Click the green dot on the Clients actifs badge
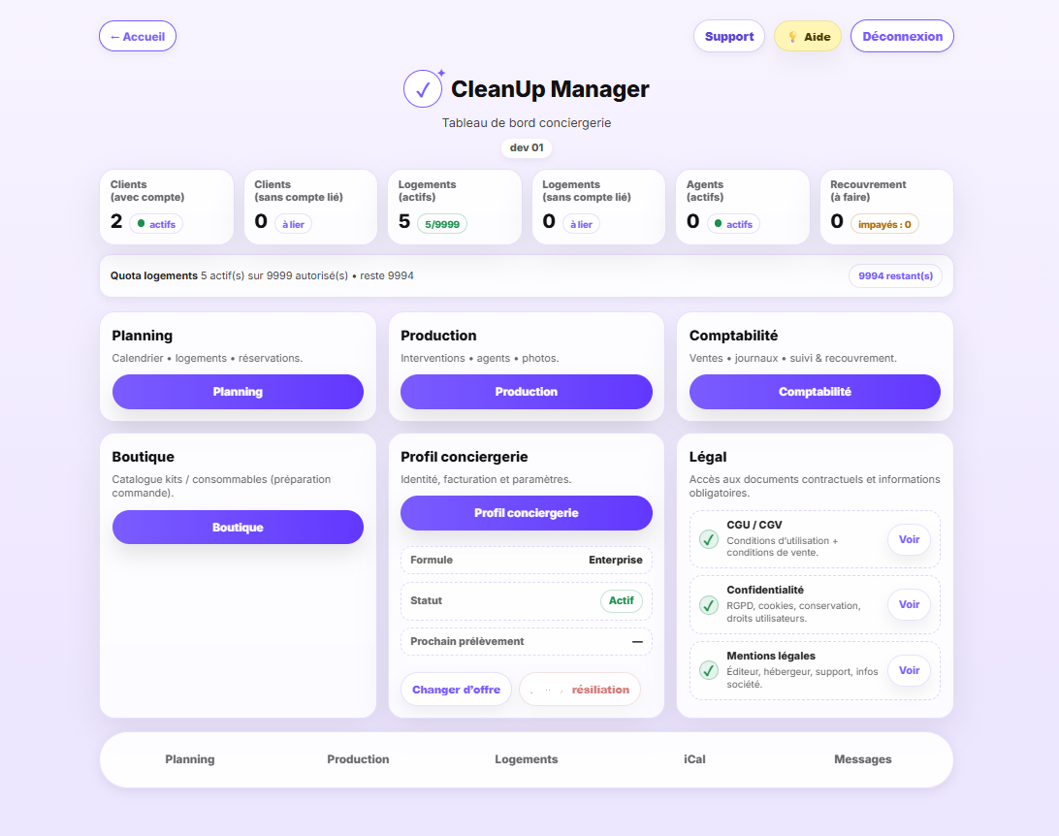 [141, 223]
